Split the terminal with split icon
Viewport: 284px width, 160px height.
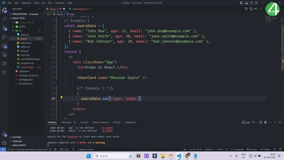click(260, 123)
